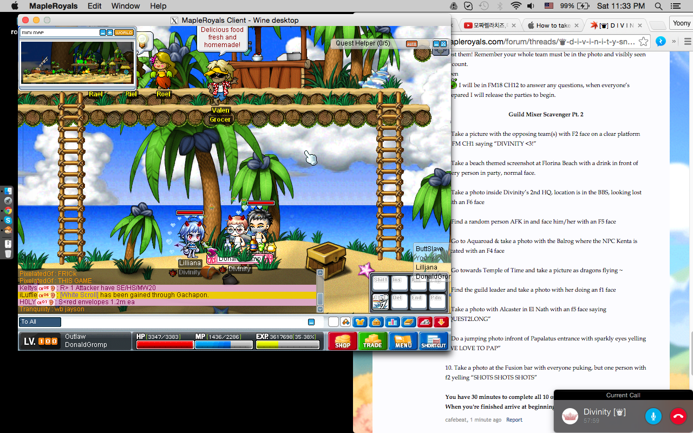The image size is (693, 433).
Task: Click the red Key Settings icon in quick bar
Action: (425, 322)
